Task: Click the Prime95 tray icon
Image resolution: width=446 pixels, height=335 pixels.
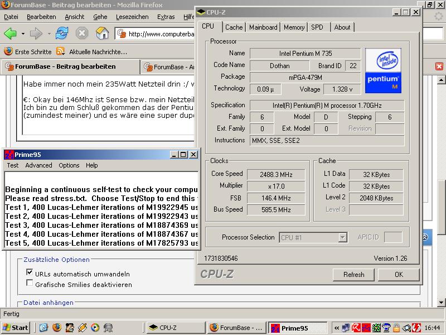Action: (x=366, y=328)
